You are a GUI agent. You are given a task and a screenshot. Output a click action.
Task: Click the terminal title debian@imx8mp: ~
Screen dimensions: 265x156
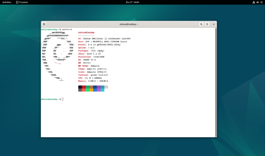tap(129, 24)
